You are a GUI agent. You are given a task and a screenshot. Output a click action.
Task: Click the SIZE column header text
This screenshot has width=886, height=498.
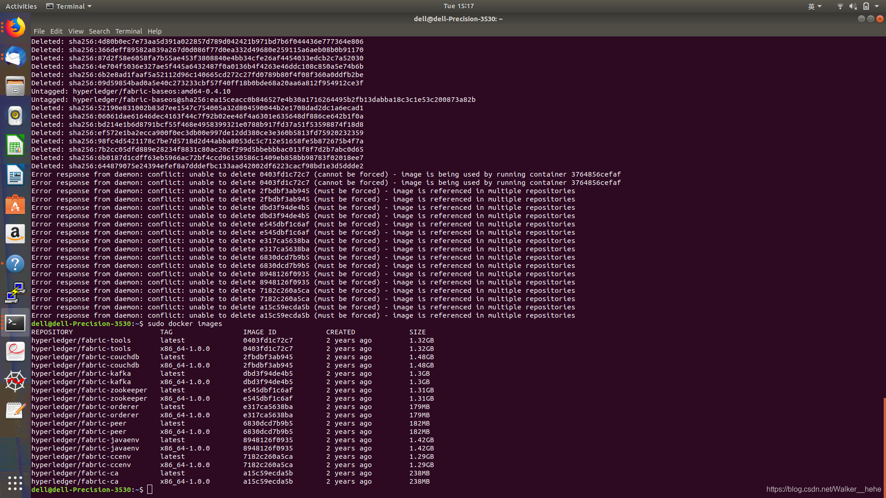click(418, 332)
